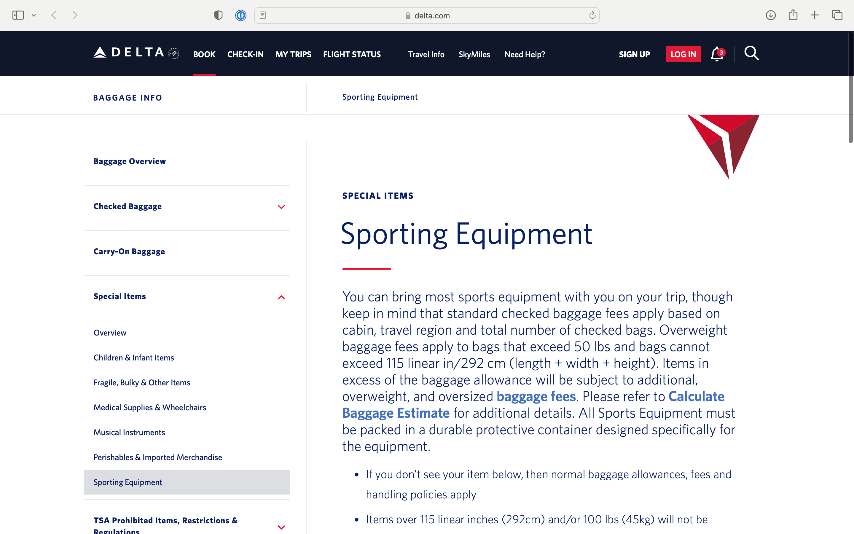Follow the Calculate Baggage Estimate link
Screen dimensions: 854x534
point(533,405)
